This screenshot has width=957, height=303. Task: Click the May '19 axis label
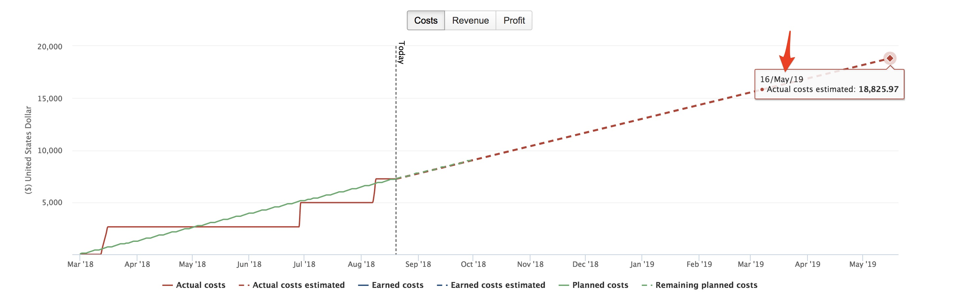click(x=862, y=264)
